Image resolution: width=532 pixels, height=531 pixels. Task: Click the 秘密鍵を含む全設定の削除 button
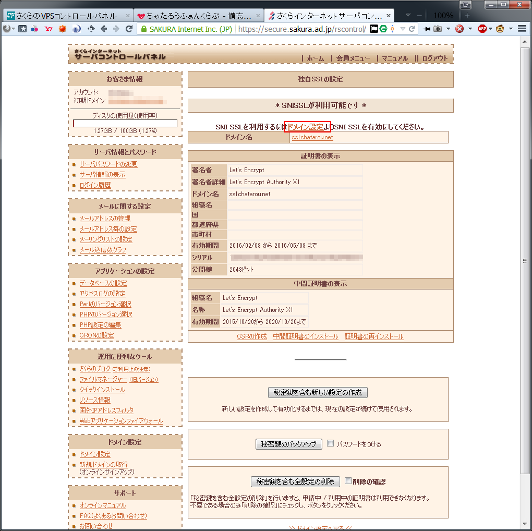point(295,481)
